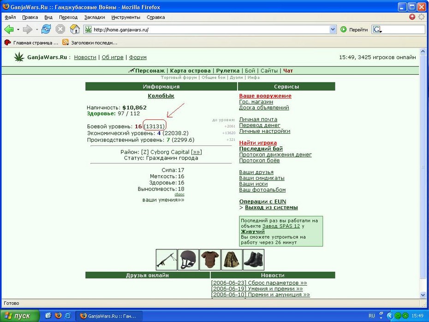Open the 'Переход' menu

coord(68,17)
